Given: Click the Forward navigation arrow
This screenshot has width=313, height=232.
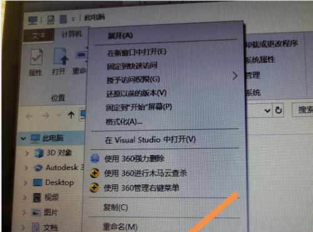Looking at the screenshot, I should [46, 115].
